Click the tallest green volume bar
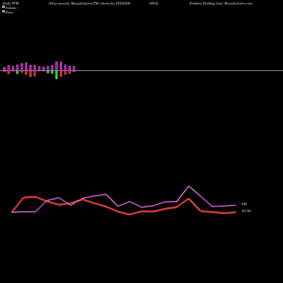Image resolution: width=283 pixels, height=283 pixels. pos(57,75)
